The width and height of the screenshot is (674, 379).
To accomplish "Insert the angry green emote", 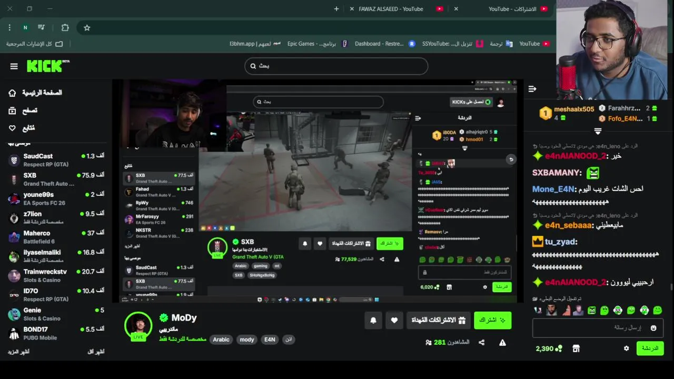I will click(591, 311).
